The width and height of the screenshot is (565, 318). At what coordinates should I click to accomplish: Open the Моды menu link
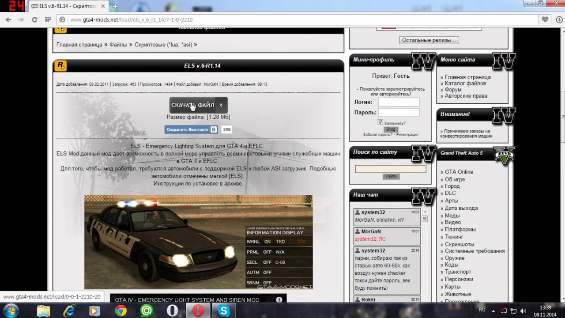(452, 216)
